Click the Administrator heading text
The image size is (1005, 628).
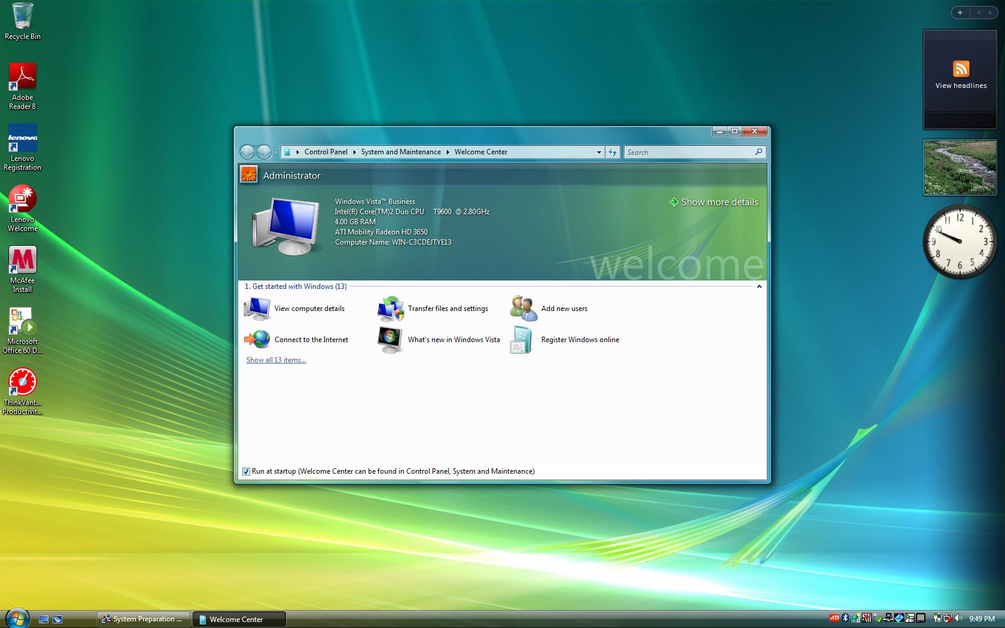292,175
